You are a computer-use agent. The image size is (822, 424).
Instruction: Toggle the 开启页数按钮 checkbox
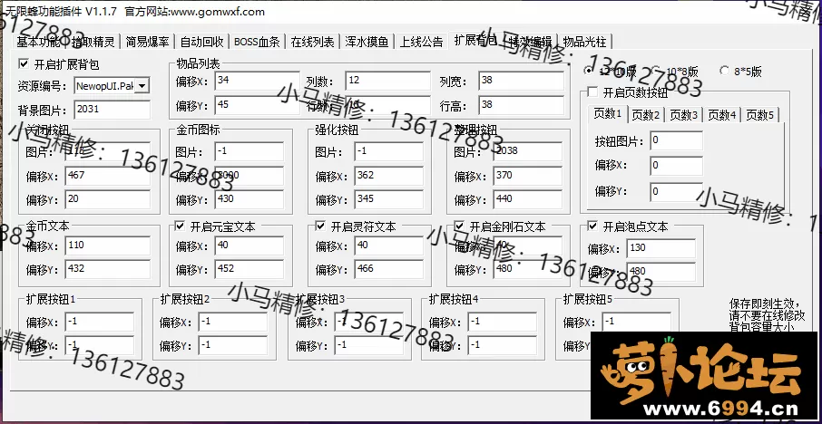[x=593, y=92]
